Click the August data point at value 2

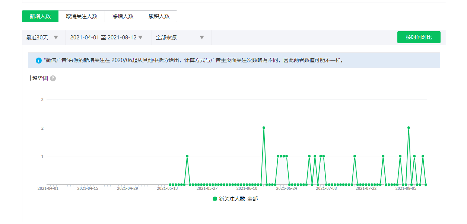[409, 128]
